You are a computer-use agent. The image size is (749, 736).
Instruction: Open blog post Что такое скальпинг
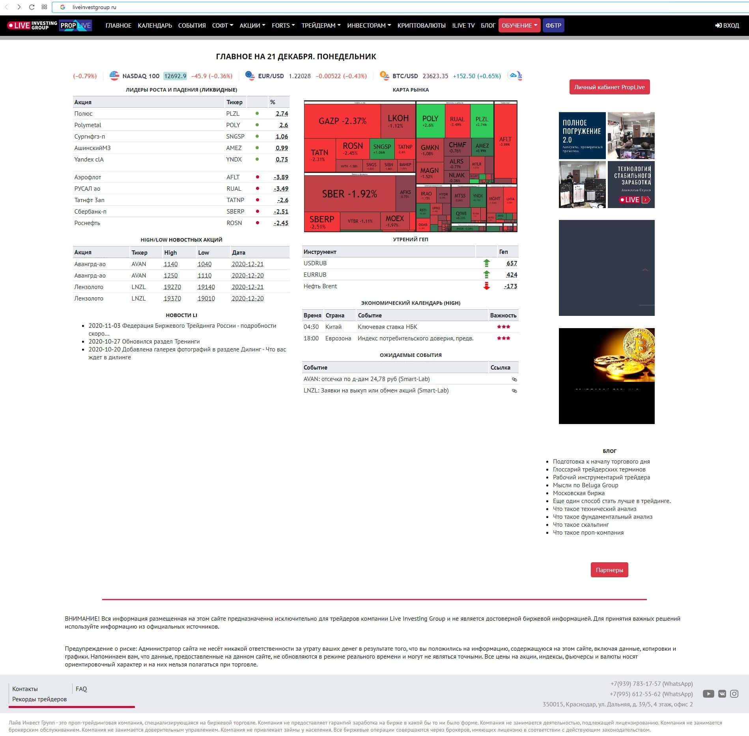(x=581, y=524)
